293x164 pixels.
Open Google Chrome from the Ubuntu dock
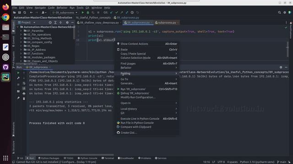pyautogui.click(x=5, y=17)
